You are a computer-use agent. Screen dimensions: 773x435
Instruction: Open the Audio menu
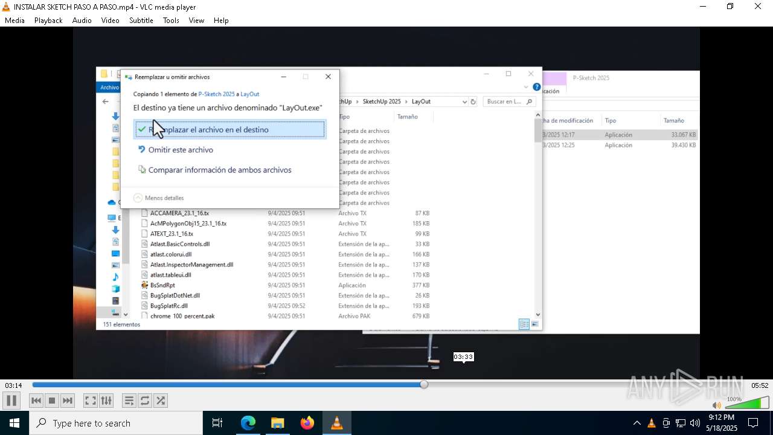[x=82, y=20]
